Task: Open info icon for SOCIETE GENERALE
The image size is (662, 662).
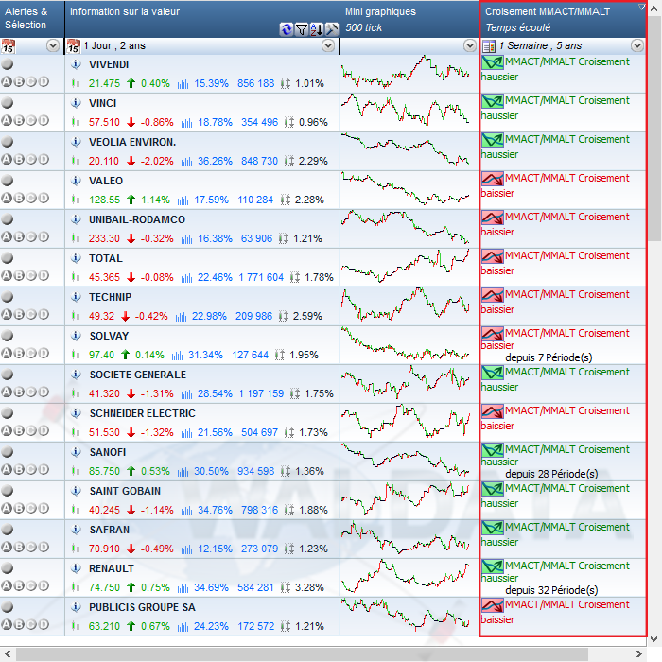Action: [x=76, y=375]
